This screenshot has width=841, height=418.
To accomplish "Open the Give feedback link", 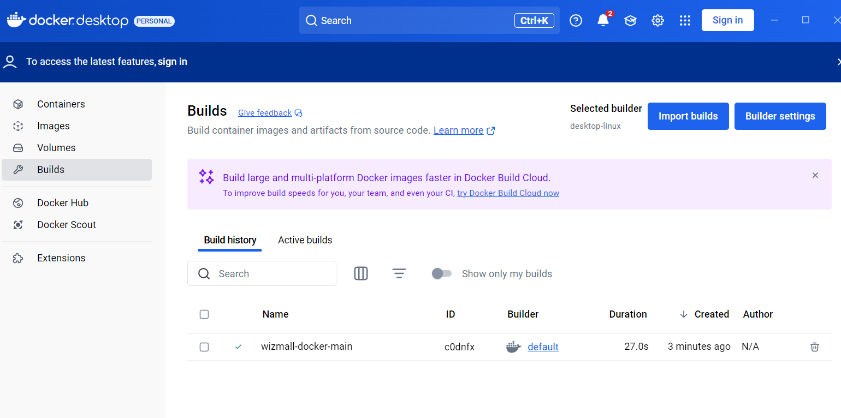I will 265,113.
